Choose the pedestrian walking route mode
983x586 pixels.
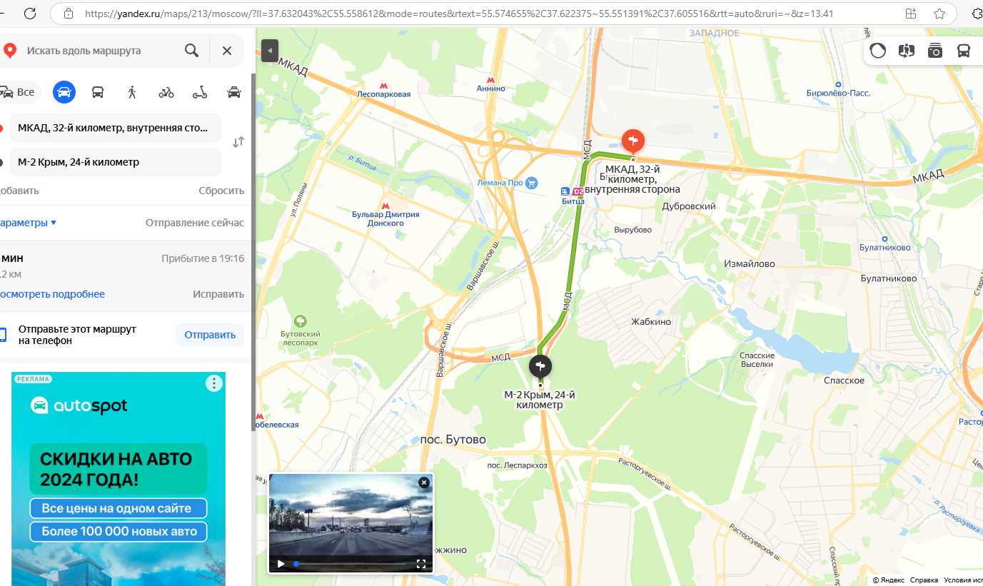pos(132,92)
